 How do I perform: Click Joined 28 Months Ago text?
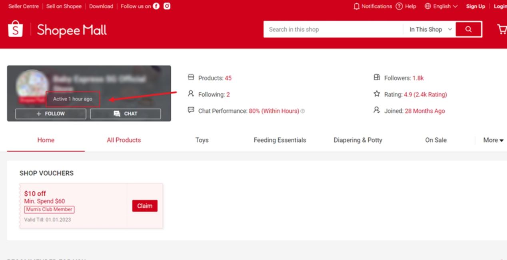[x=425, y=111]
